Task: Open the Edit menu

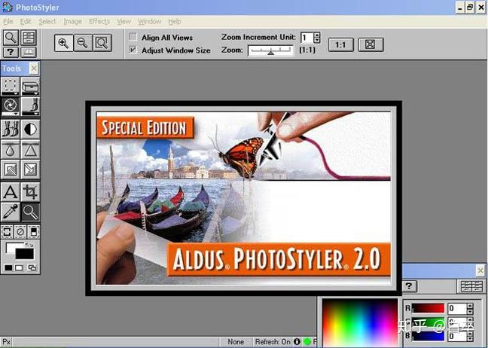Action: tap(26, 22)
